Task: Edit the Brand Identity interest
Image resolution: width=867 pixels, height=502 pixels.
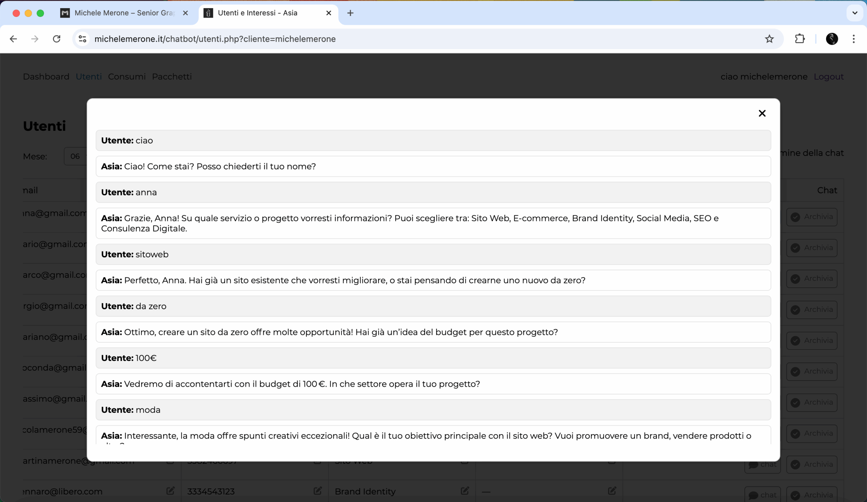Action: tap(465, 490)
